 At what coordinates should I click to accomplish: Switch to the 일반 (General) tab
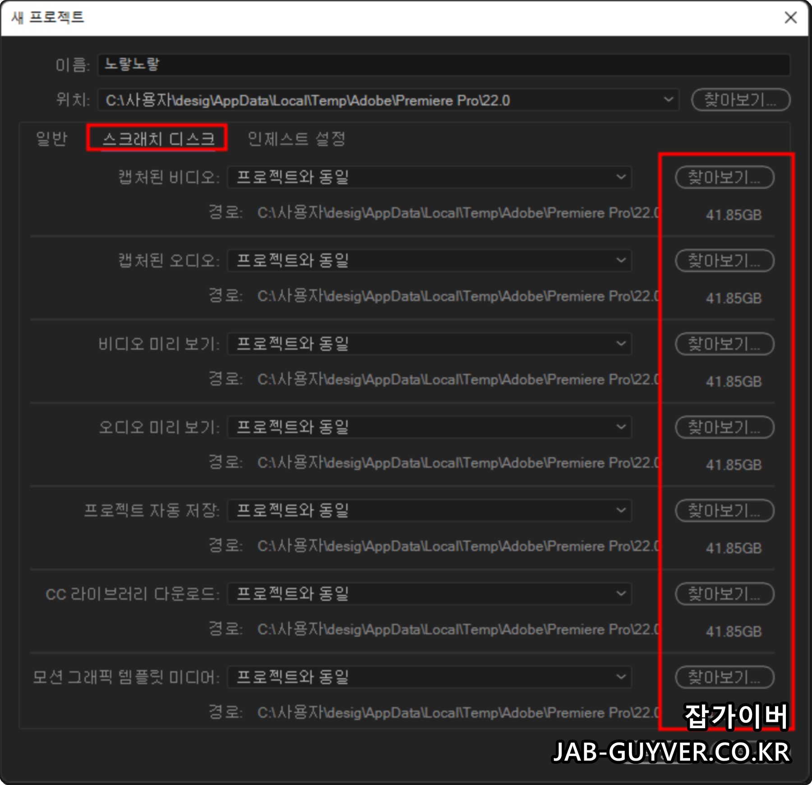coord(52,139)
